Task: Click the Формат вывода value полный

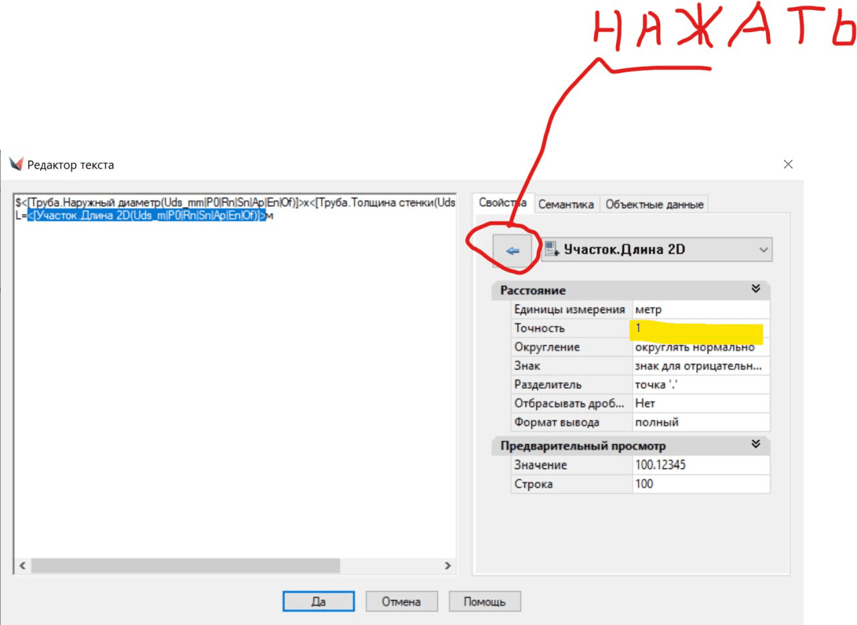Action: pos(700,422)
